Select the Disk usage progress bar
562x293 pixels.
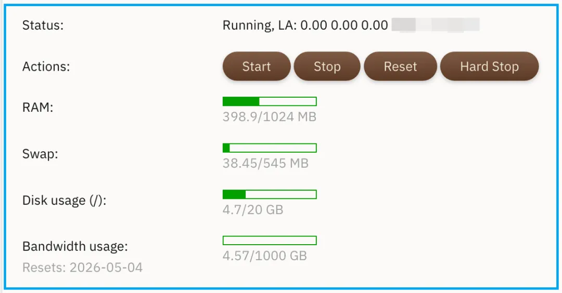tap(270, 194)
